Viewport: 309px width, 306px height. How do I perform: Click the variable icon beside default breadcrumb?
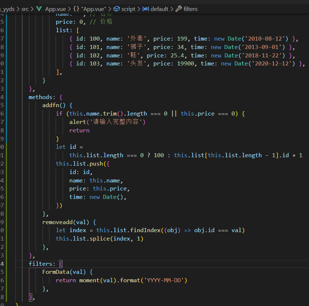pyautogui.click(x=146, y=9)
